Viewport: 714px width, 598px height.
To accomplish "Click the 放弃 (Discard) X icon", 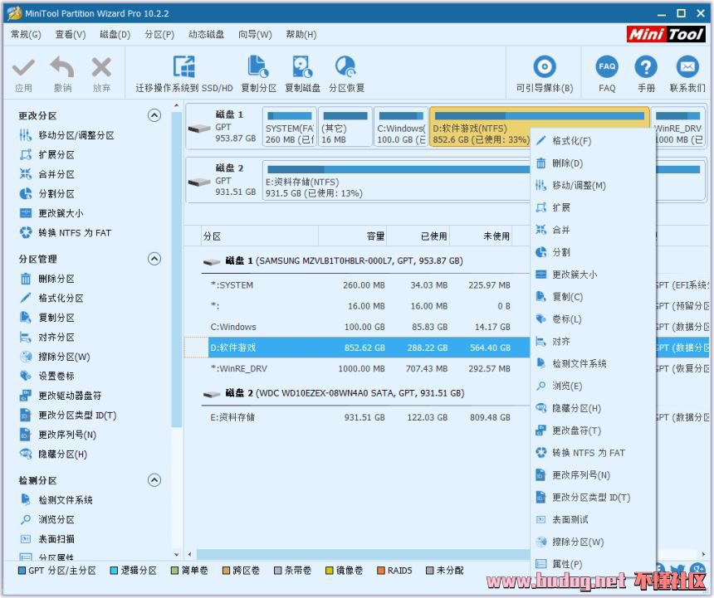I will pyautogui.click(x=101, y=68).
